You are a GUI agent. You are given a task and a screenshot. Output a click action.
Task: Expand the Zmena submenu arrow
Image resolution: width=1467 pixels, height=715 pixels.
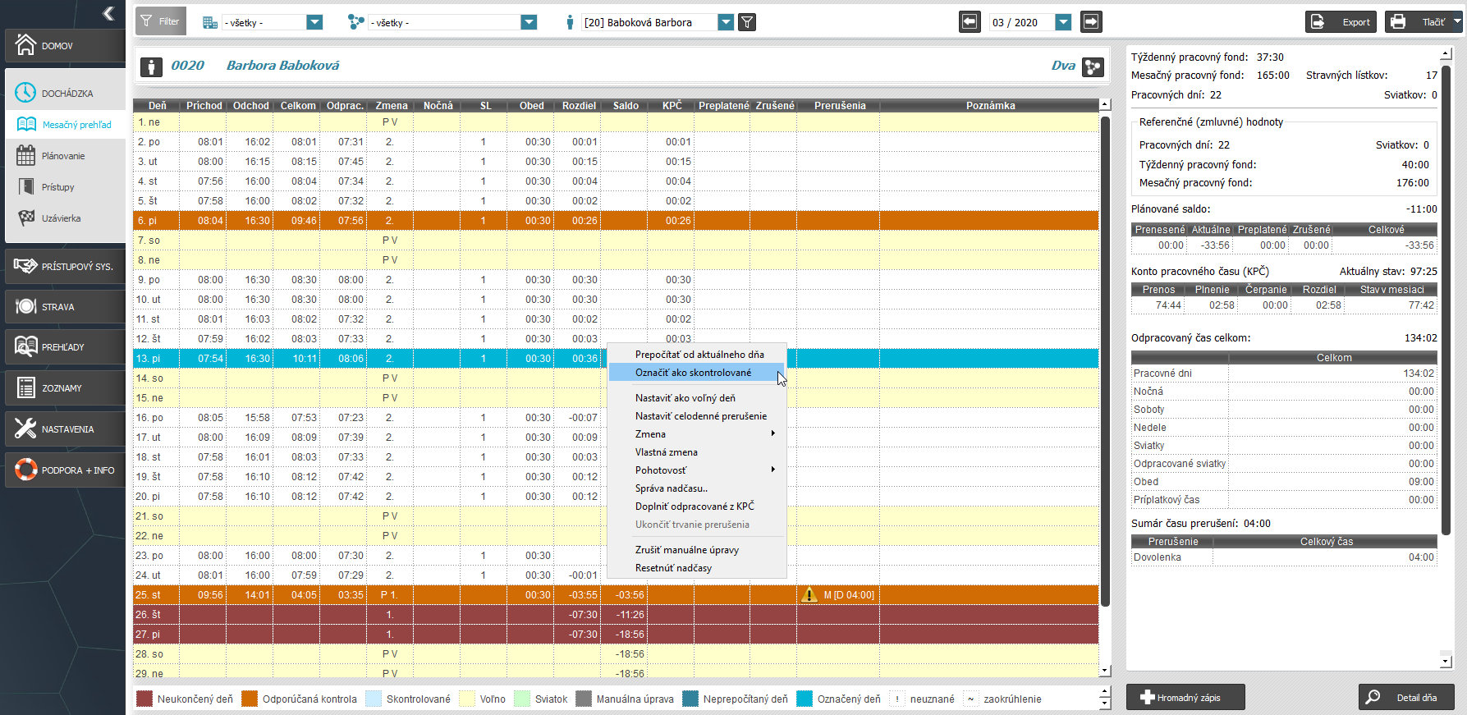point(772,433)
